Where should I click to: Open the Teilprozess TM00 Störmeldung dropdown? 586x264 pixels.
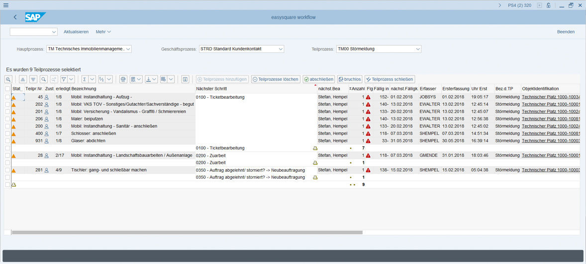[418, 49]
